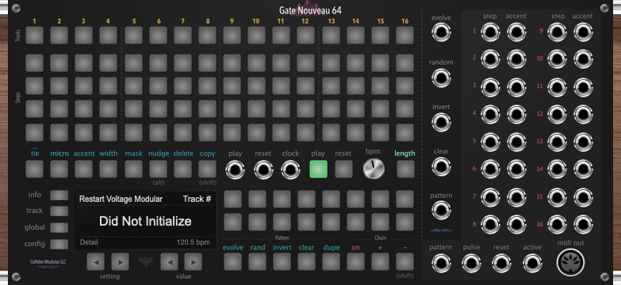Click the reset input jack near clock
This screenshot has height=285, width=621.
pyautogui.click(x=263, y=169)
